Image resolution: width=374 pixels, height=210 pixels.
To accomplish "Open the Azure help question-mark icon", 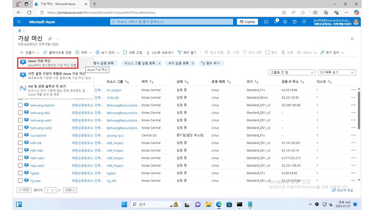I will point(295,22).
